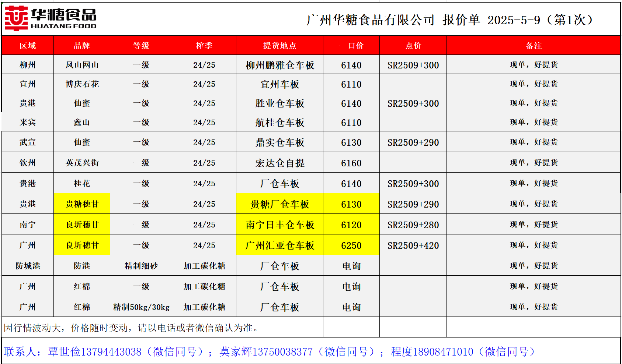Screen dimensions: 622x364
Task: Click contact 程度 phone number 18908471010
Action: [x=442, y=352]
